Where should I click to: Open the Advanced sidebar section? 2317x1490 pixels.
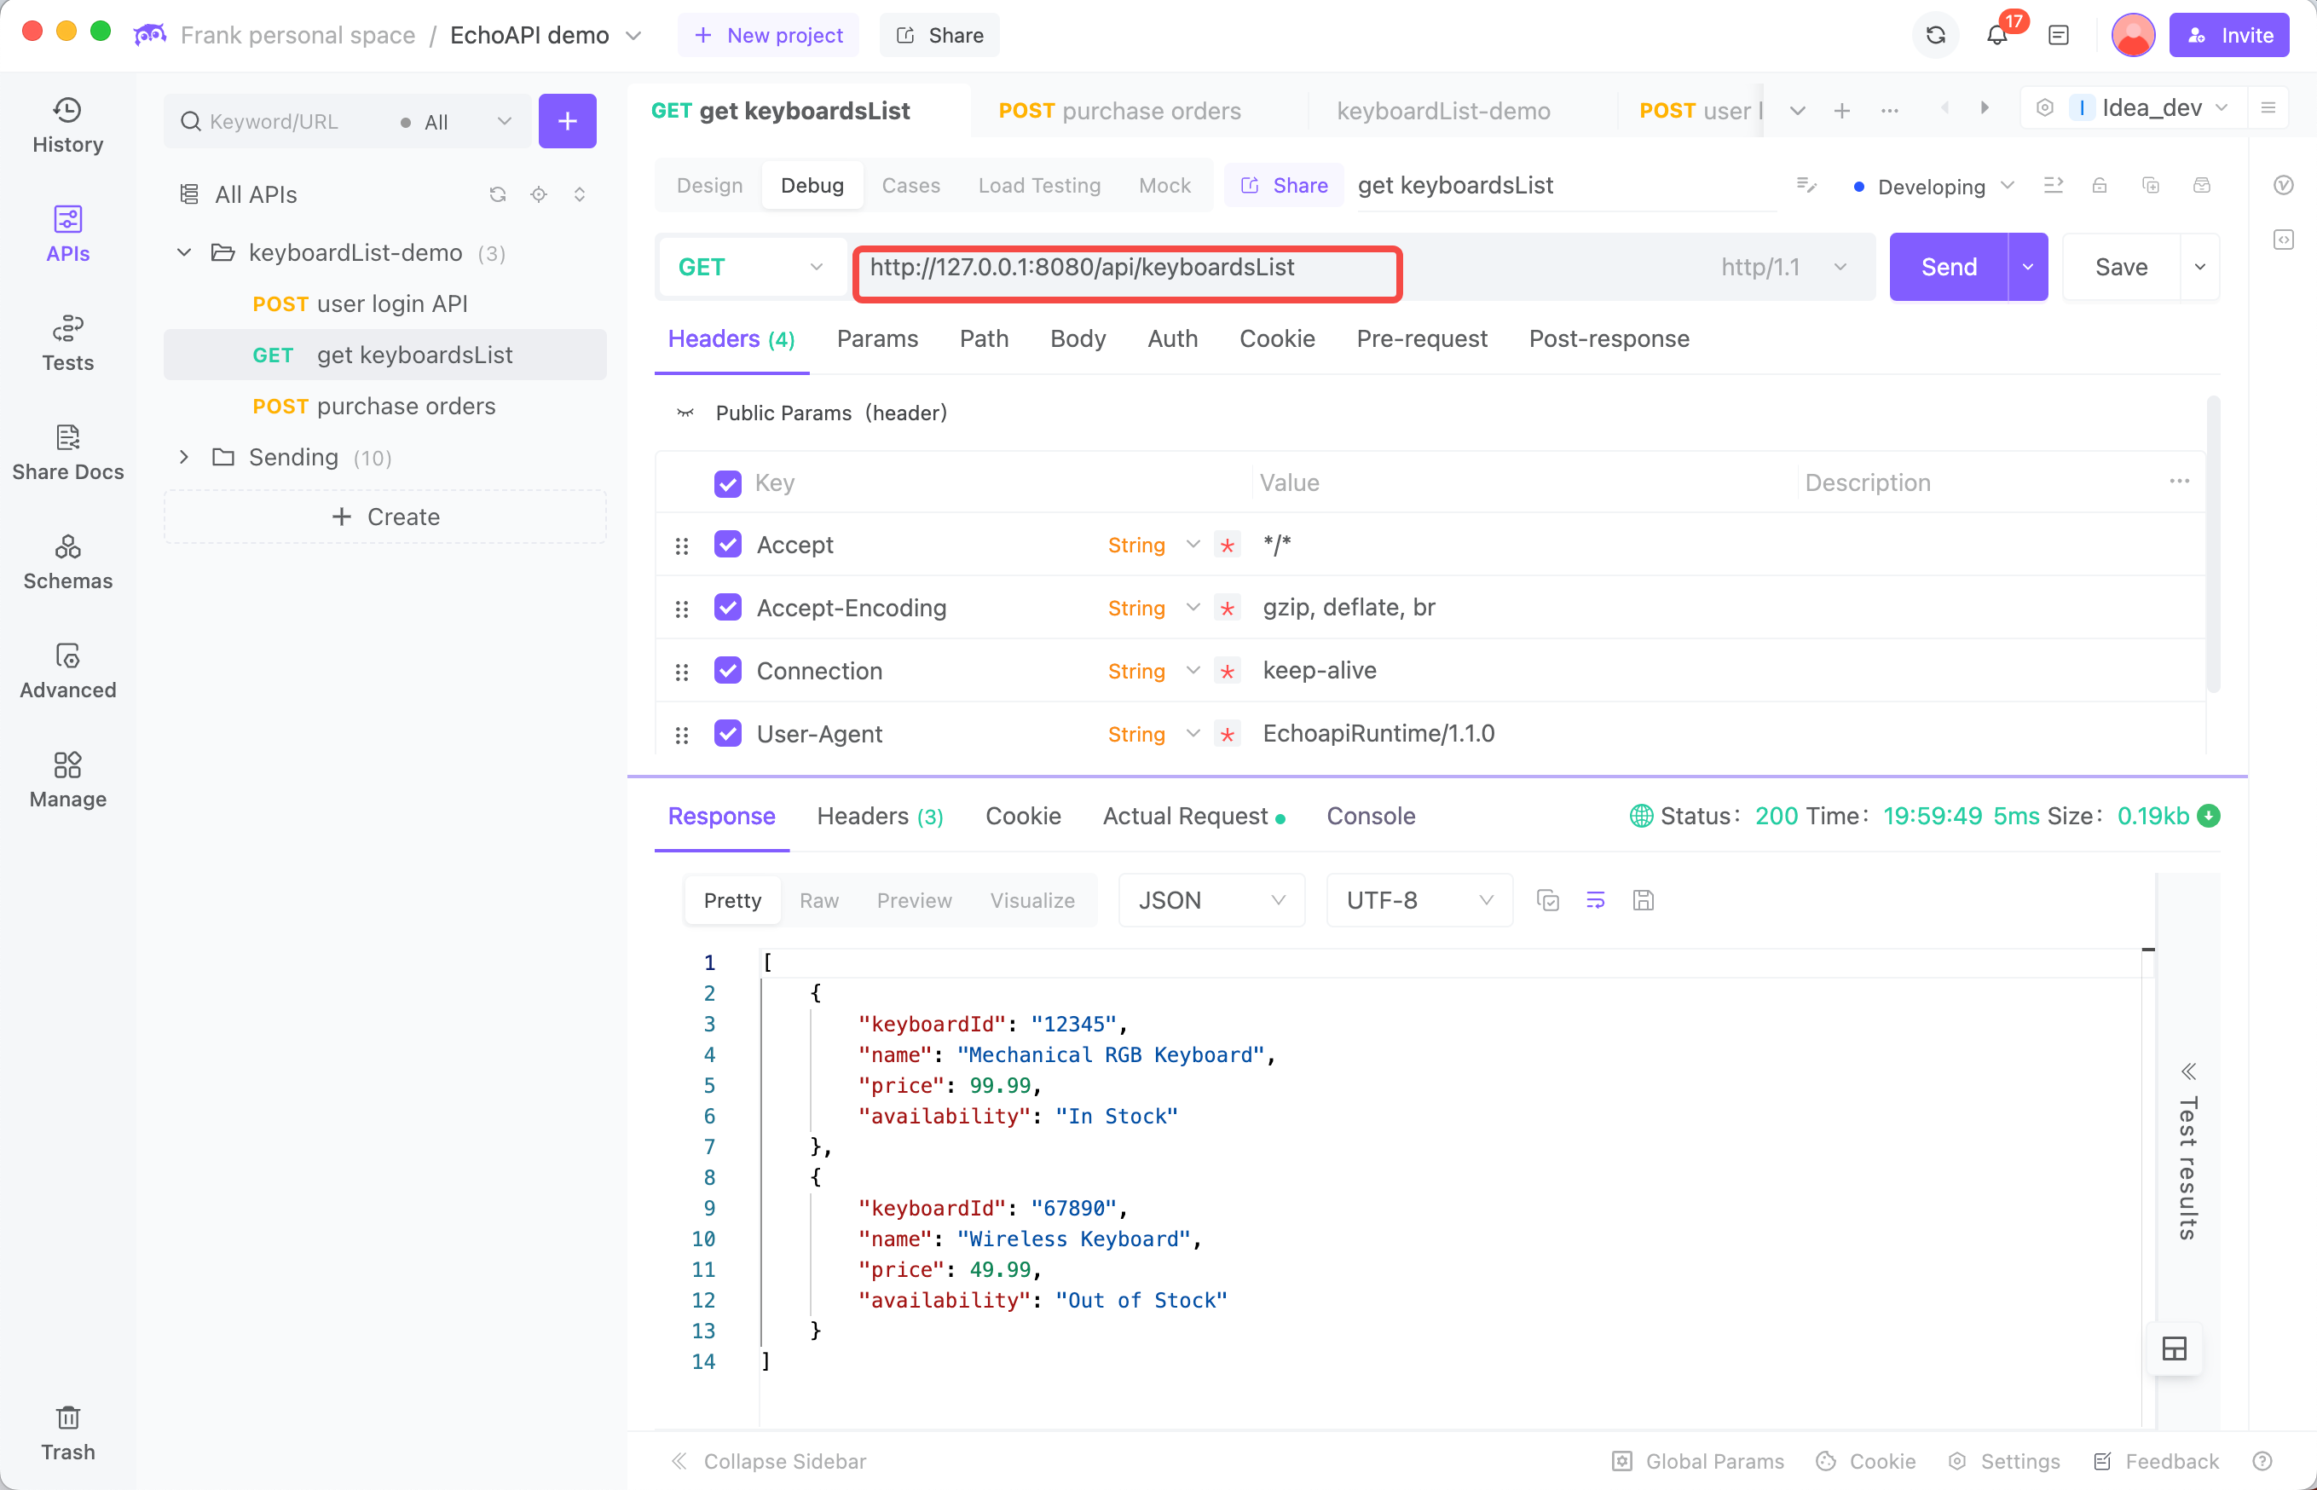click(x=67, y=672)
